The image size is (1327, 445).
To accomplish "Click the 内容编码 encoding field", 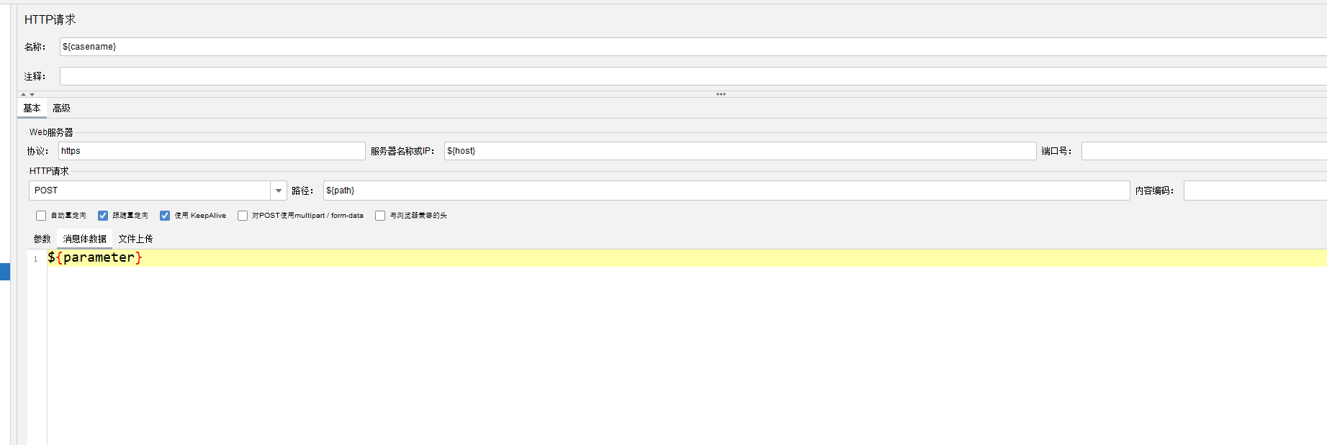I will pyautogui.click(x=1255, y=191).
